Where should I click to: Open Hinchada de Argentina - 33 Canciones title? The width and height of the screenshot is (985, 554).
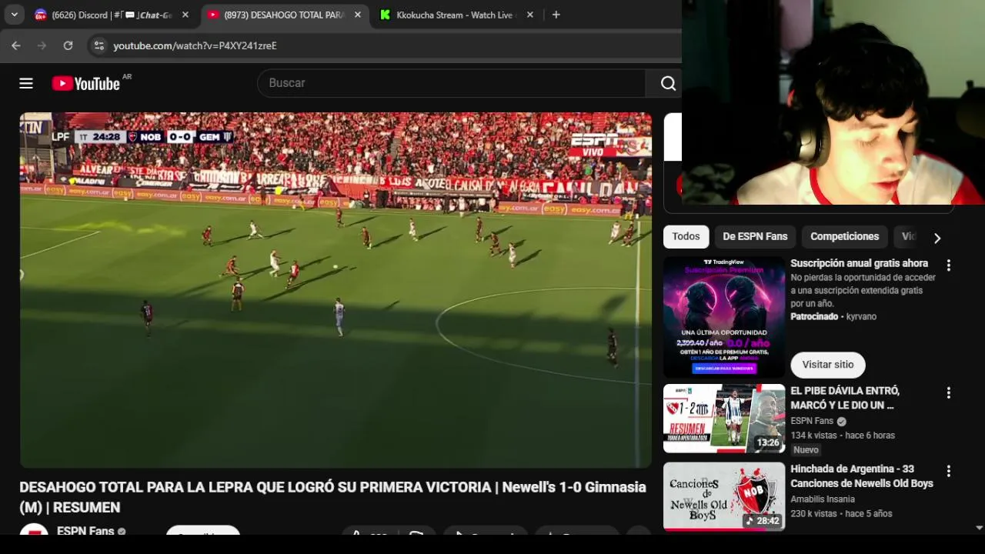[862, 476]
